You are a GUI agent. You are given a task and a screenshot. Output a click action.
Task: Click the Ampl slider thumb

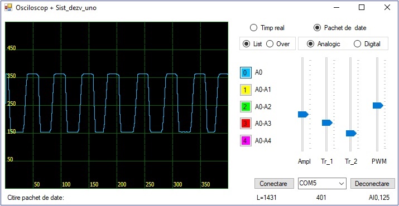(303, 114)
